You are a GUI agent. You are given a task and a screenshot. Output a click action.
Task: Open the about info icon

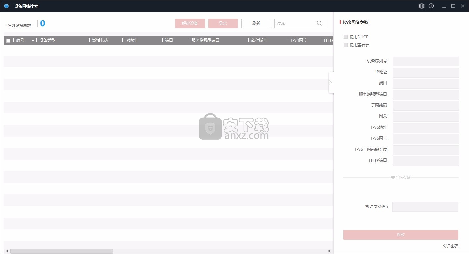click(x=431, y=6)
